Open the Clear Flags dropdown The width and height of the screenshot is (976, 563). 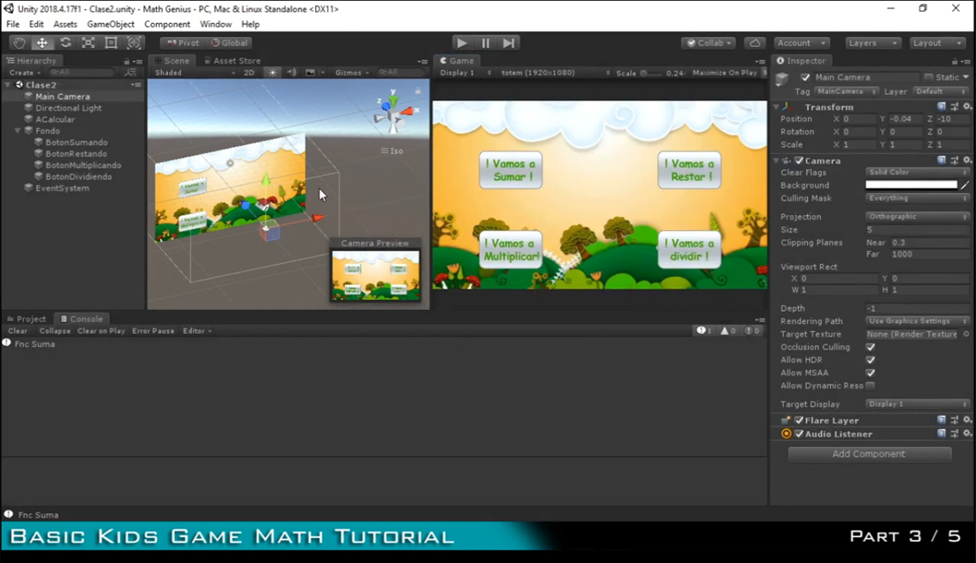(917, 173)
